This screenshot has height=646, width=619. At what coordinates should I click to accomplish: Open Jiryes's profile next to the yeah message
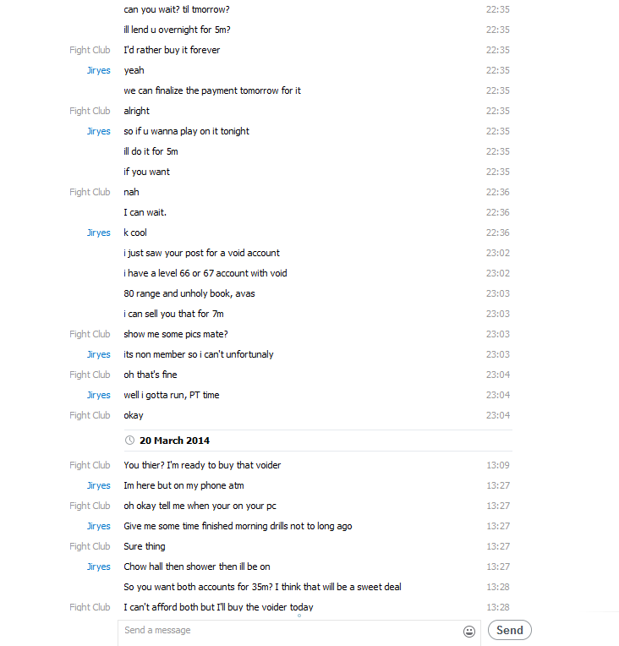(98, 70)
